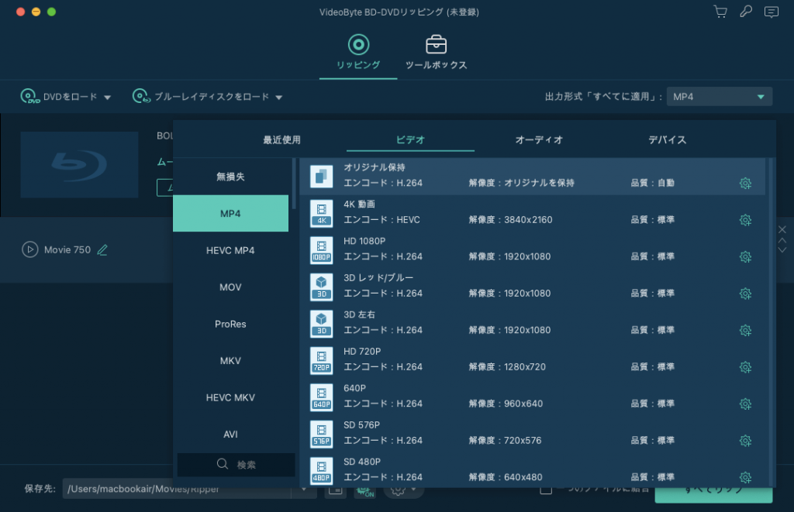
Task: Click the preset list vertical scrollbar
Action: [x=770, y=310]
